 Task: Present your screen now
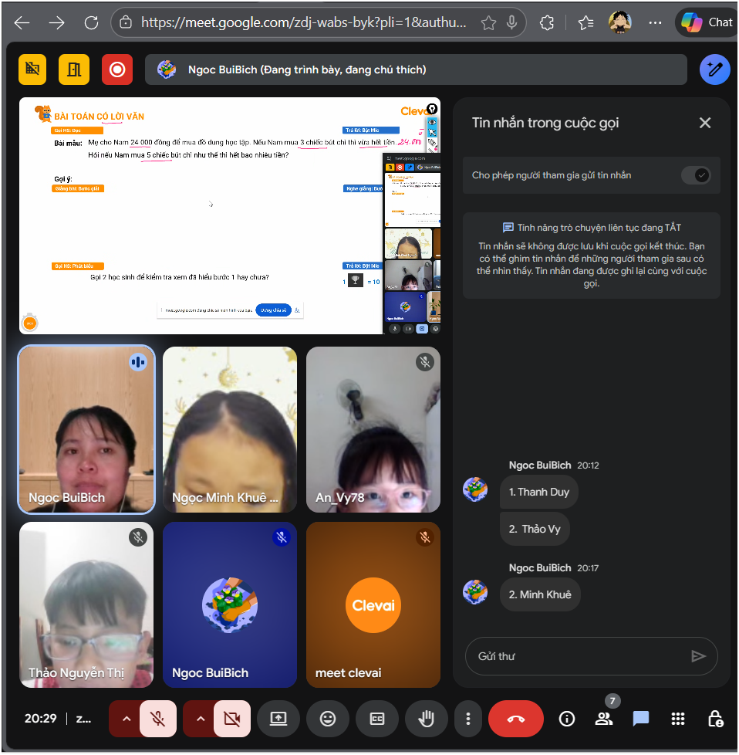tap(278, 719)
